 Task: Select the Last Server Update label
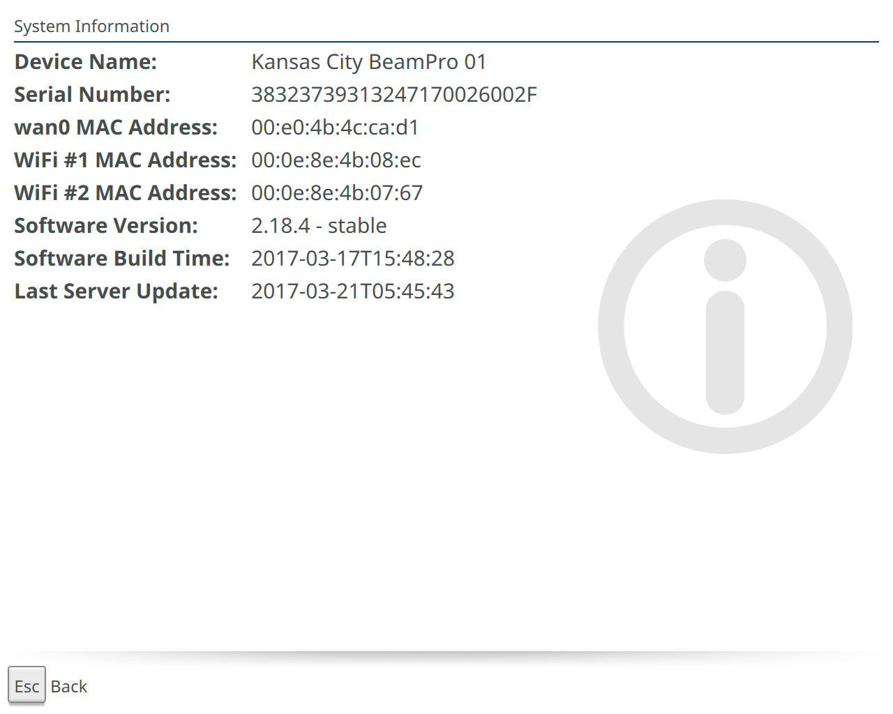click(x=116, y=291)
